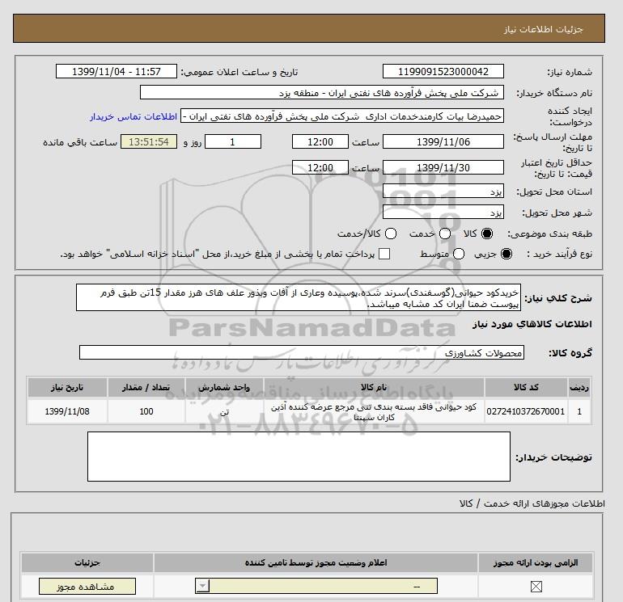Click the delivery province field یزد
Screen dimensions: 623x602
[443, 192]
